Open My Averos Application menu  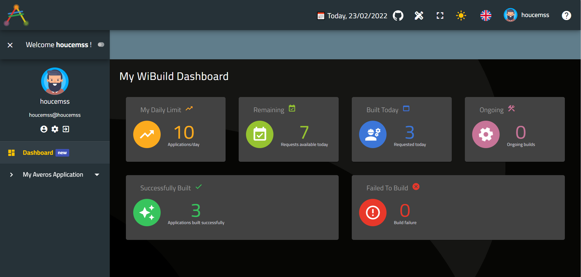pyautogui.click(x=55, y=175)
